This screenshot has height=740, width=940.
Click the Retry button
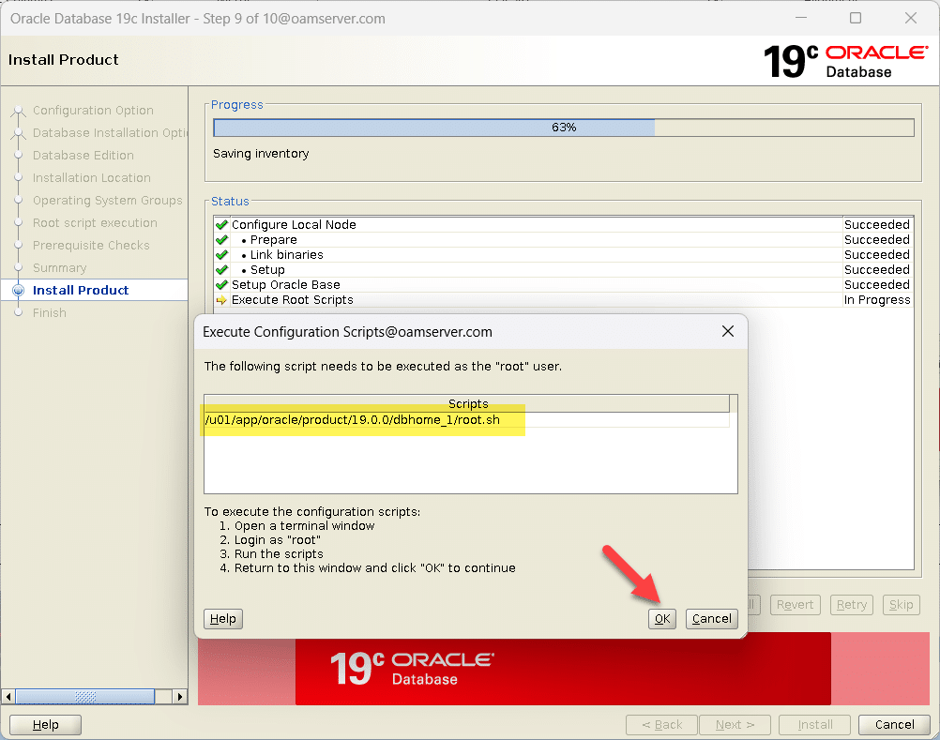coord(851,605)
